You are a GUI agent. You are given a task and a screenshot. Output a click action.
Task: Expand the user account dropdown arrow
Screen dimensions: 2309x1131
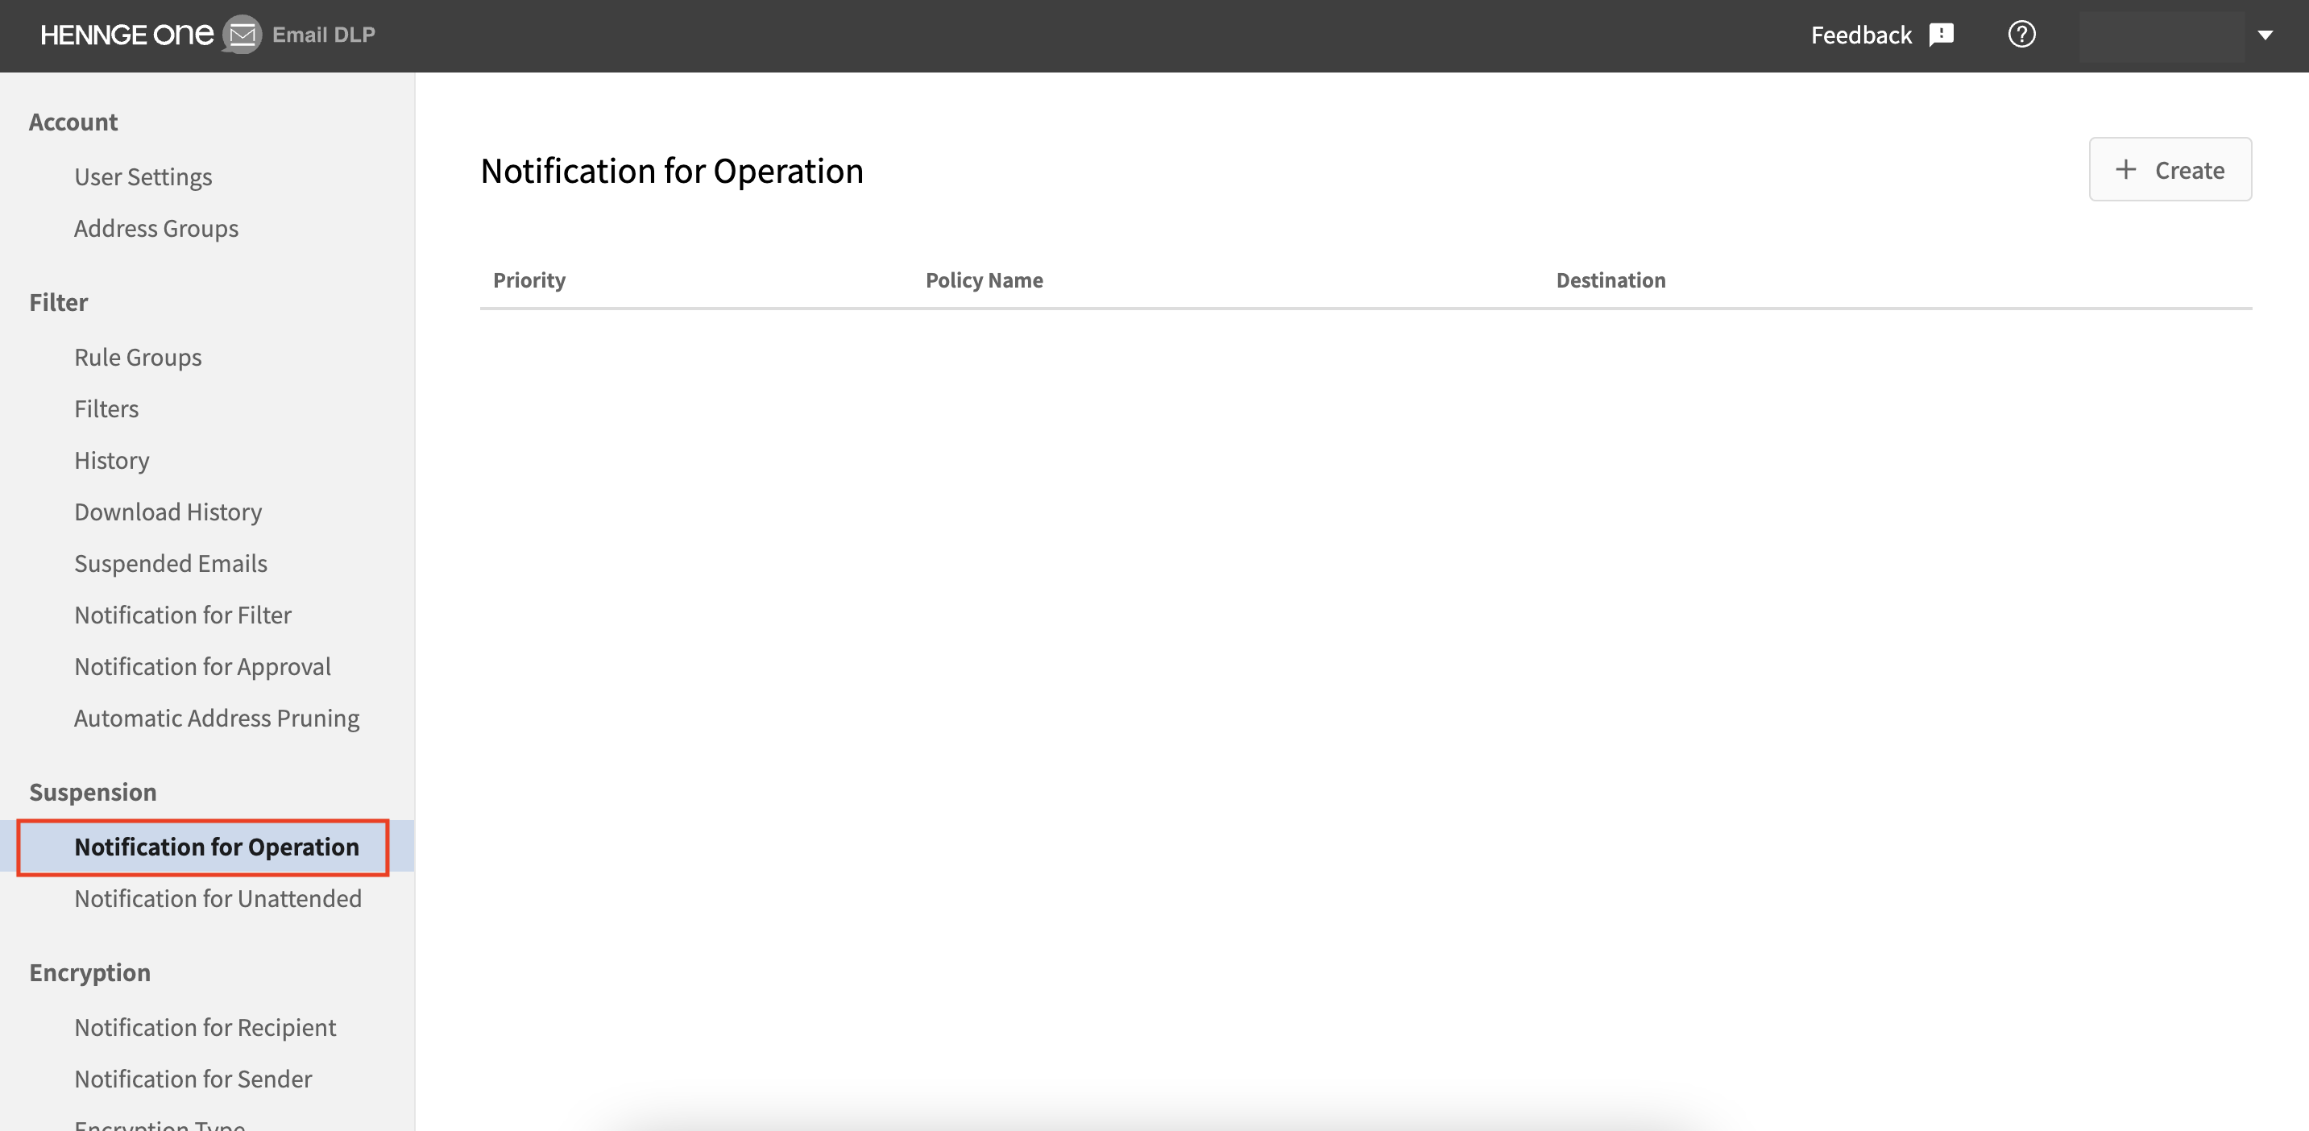(x=2265, y=36)
